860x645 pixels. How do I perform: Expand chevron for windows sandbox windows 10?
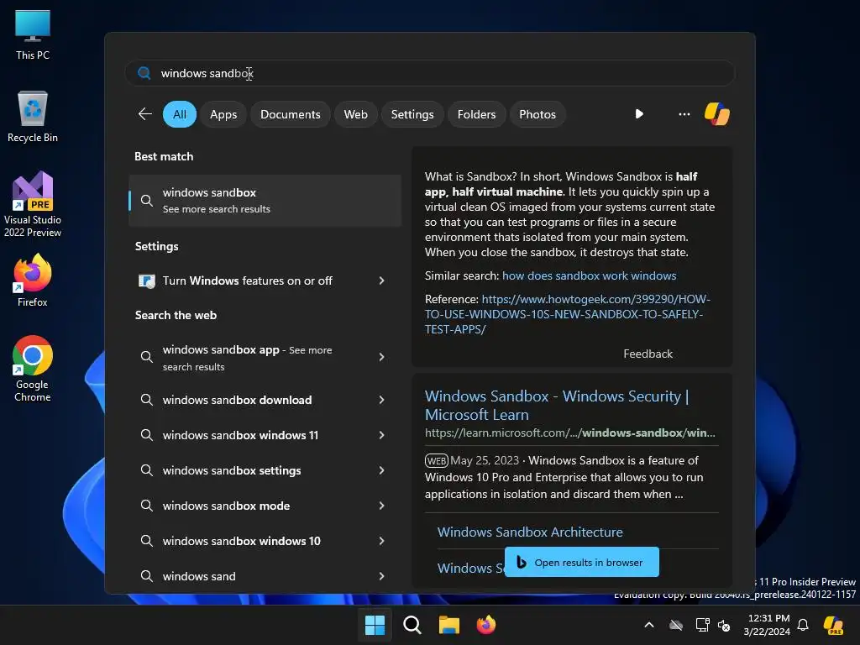point(382,541)
